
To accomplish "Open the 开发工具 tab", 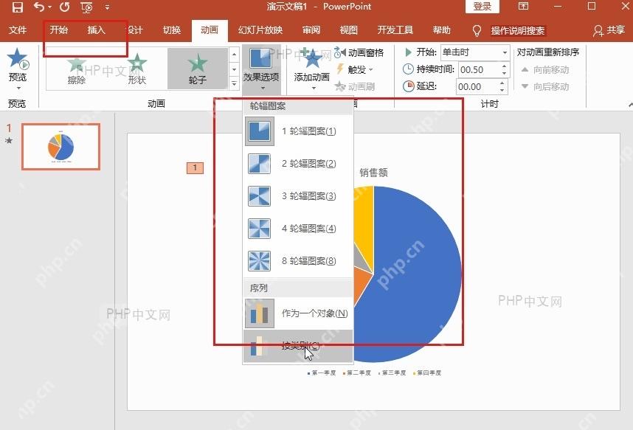I will (395, 30).
